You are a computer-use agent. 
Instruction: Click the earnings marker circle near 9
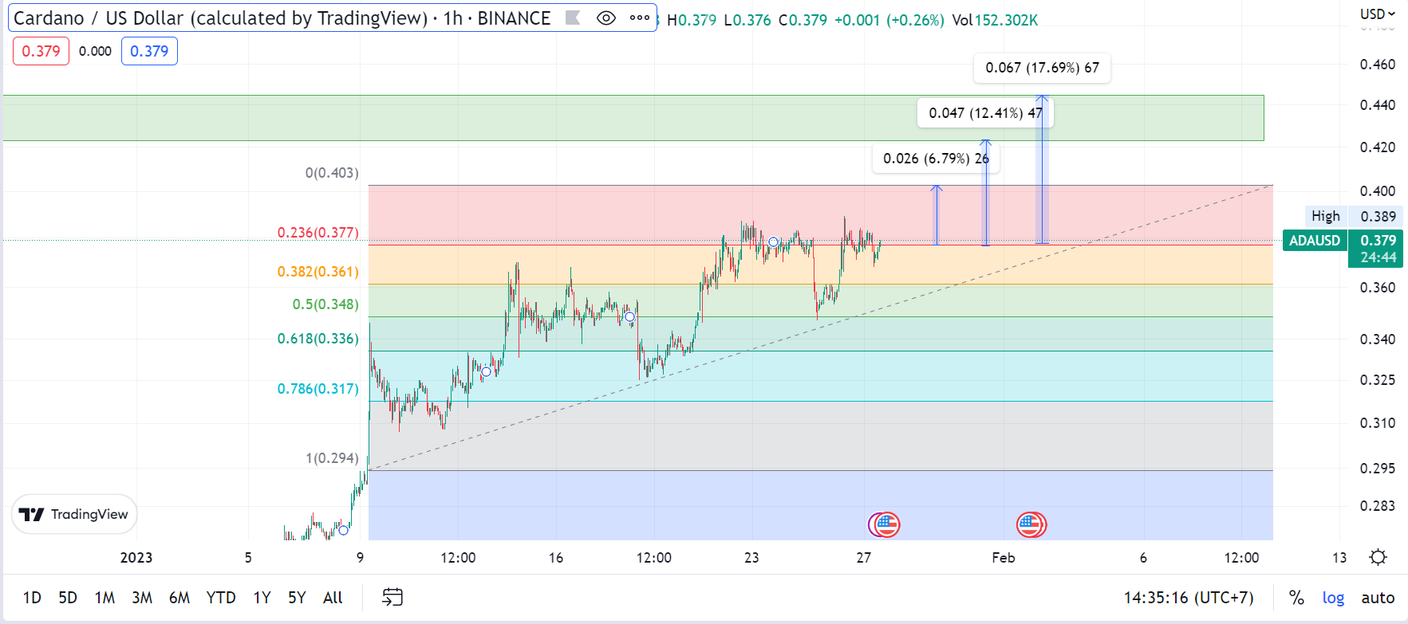(344, 530)
